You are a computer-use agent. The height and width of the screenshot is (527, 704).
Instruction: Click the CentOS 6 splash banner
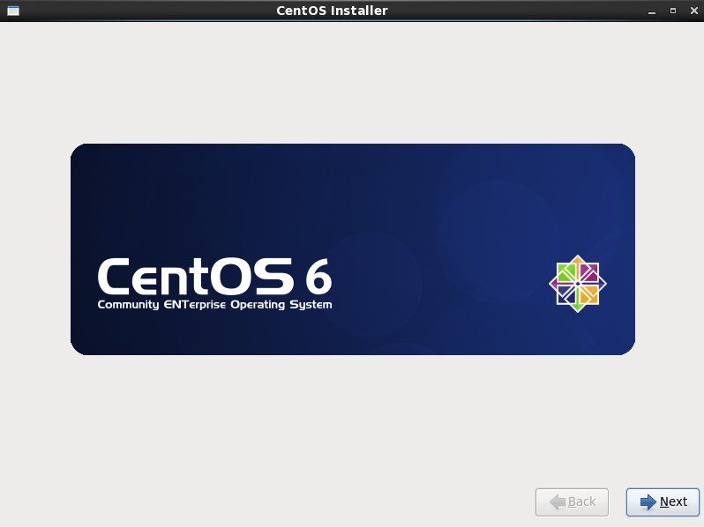pyautogui.click(x=353, y=249)
